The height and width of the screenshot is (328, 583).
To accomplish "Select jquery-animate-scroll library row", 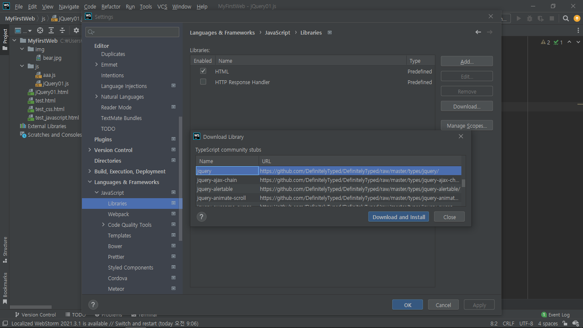I will tap(329, 198).
